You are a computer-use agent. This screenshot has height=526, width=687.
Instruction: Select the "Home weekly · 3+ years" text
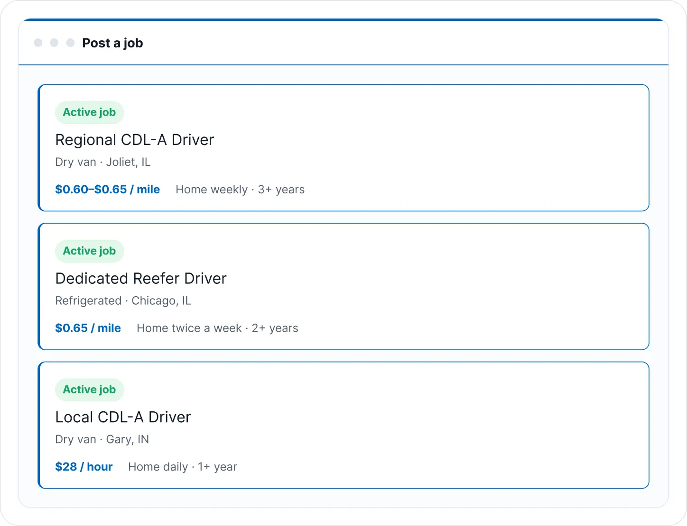tap(240, 190)
